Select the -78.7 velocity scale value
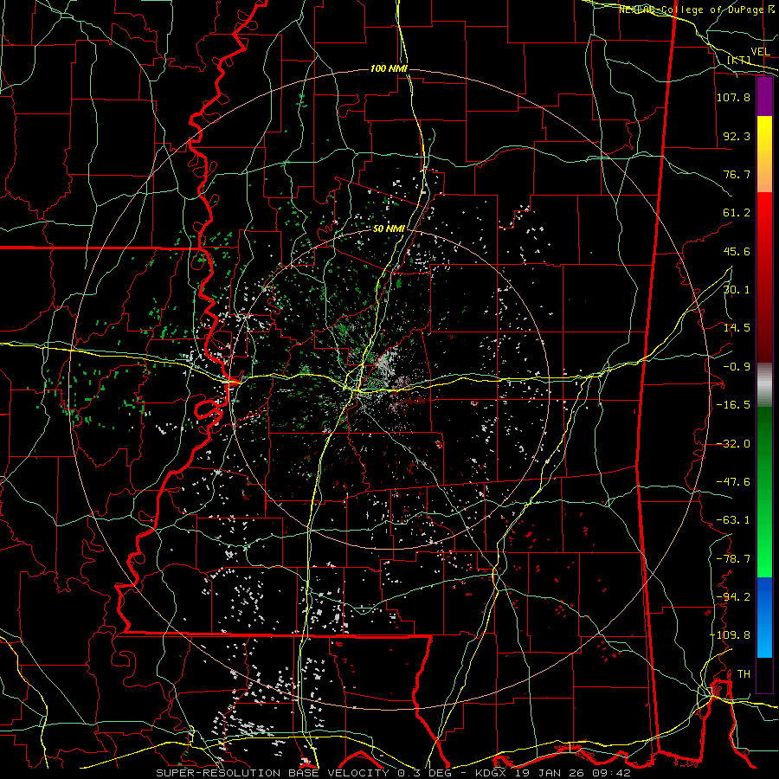This screenshot has width=779, height=779. (x=733, y=559)
